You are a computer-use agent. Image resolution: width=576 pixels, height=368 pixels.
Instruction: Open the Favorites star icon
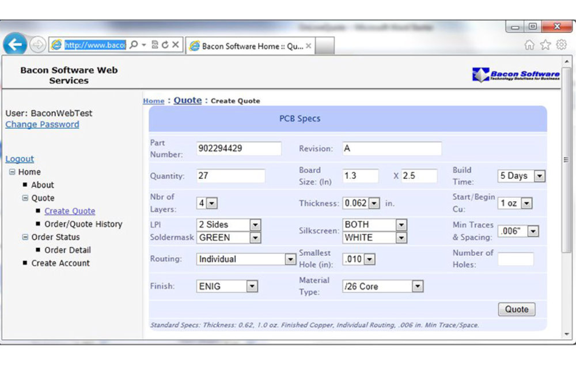click(545, 45)
